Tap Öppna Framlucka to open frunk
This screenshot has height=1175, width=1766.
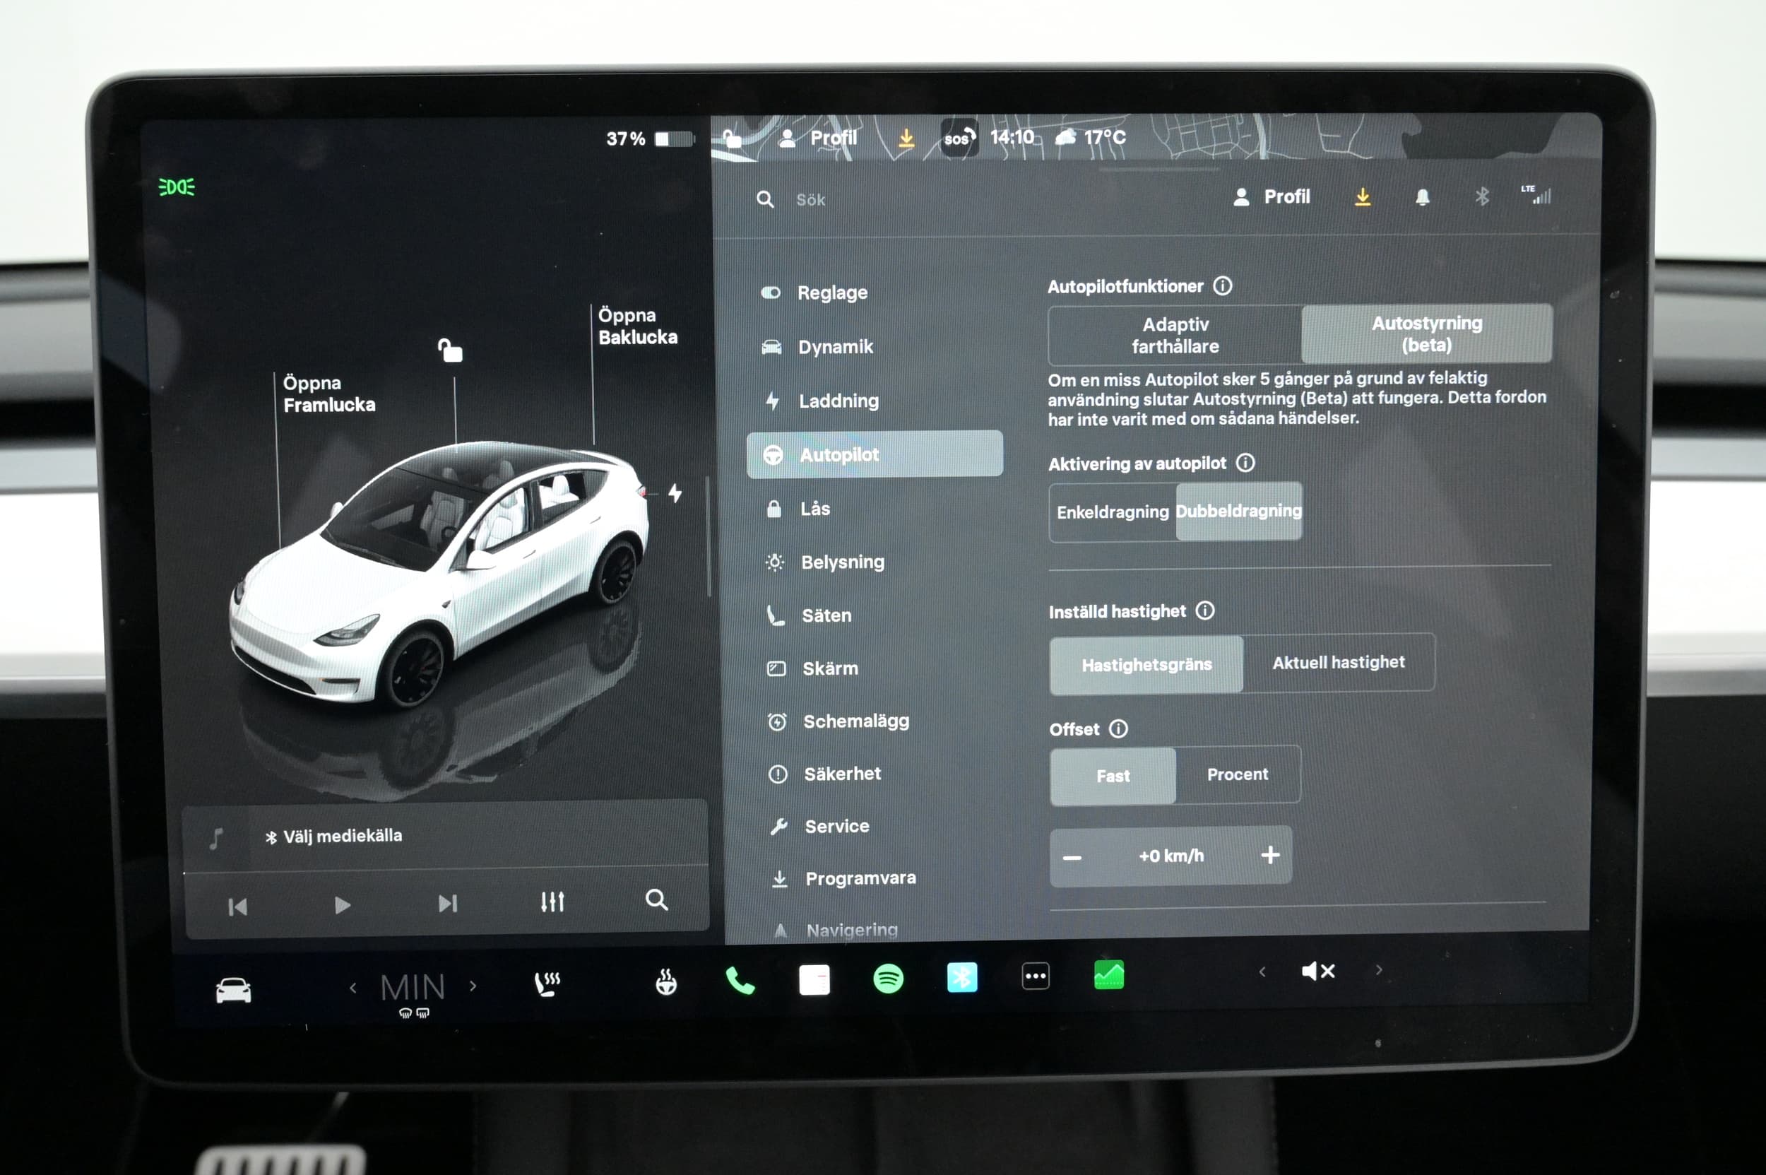pos(329,394)
